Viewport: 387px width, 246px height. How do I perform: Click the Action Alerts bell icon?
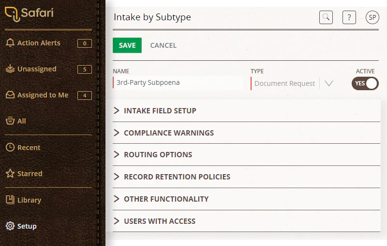click(x=10, y=42)
